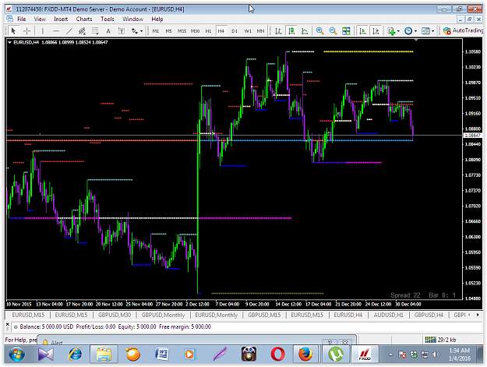Set timeframe to M30
Viewport: 487px width, 367px height.
195,30
